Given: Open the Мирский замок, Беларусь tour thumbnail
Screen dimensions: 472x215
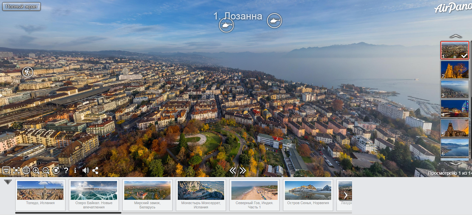Looking at the screenshot, I should [147, 190].
